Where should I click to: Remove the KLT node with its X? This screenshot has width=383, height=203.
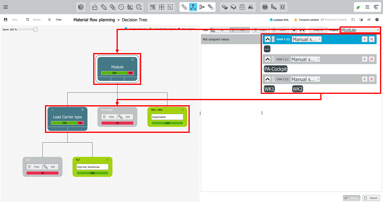[x=108, y=160]
